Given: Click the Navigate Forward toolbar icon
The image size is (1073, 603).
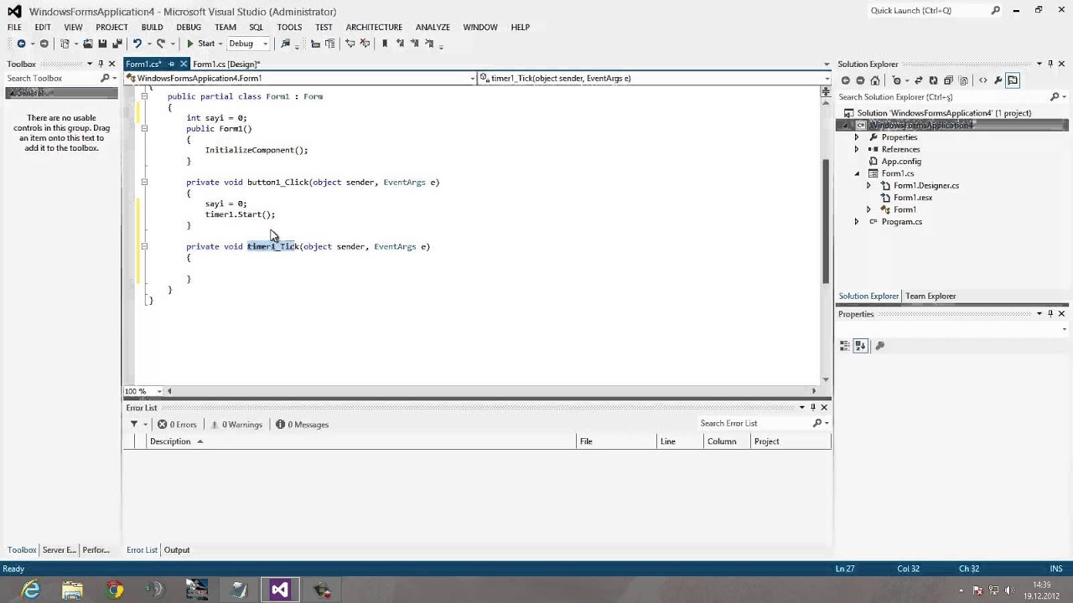Looking at the screenshot, I should [44, 44].
